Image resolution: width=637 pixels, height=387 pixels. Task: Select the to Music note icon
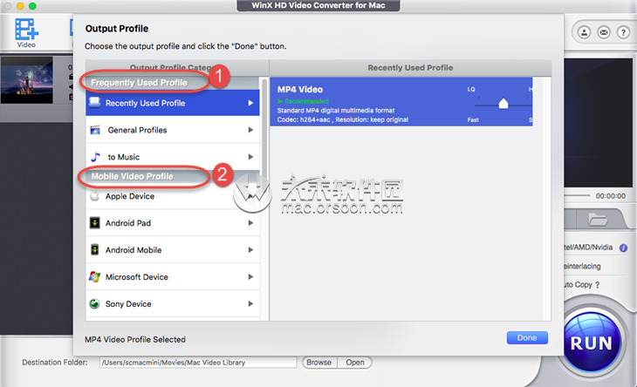click(95, 157)
